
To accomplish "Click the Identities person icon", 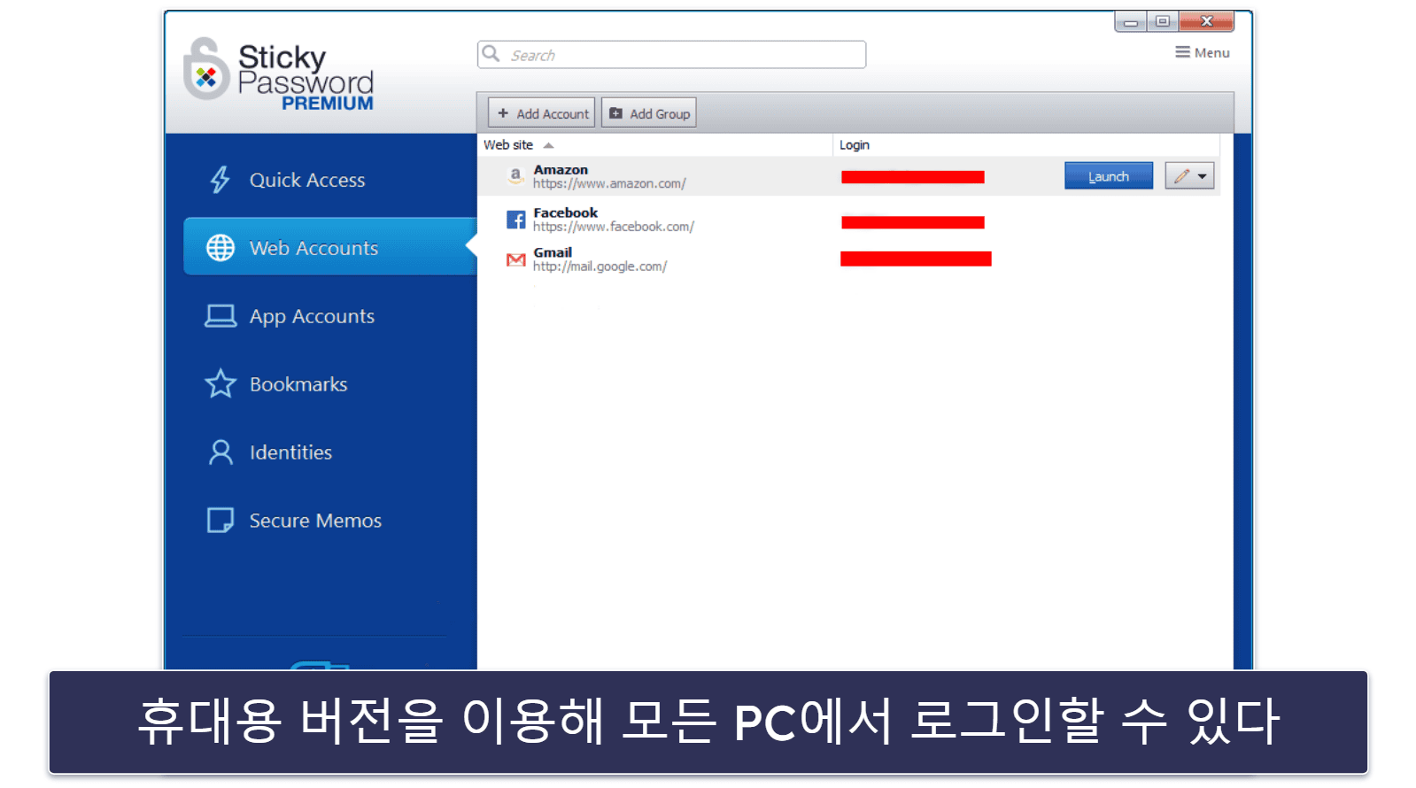I will (221, 452).
